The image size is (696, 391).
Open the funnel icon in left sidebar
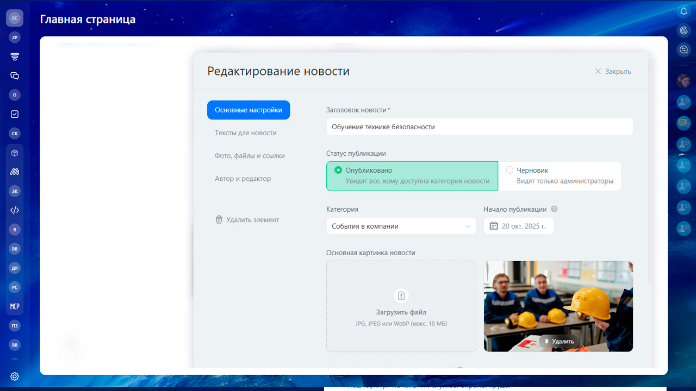(x=15, y=56)
